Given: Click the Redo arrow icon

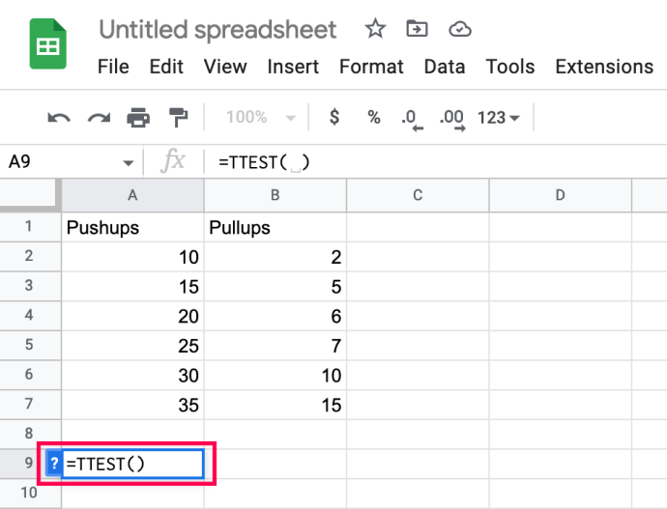Looking at the screenshot, I should coord(99,118).
